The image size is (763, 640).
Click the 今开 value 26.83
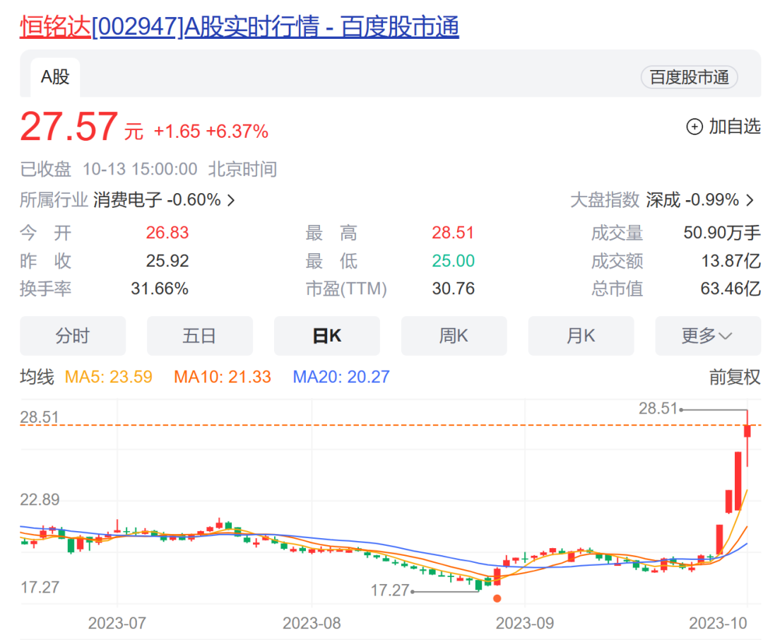pos(167,233)
